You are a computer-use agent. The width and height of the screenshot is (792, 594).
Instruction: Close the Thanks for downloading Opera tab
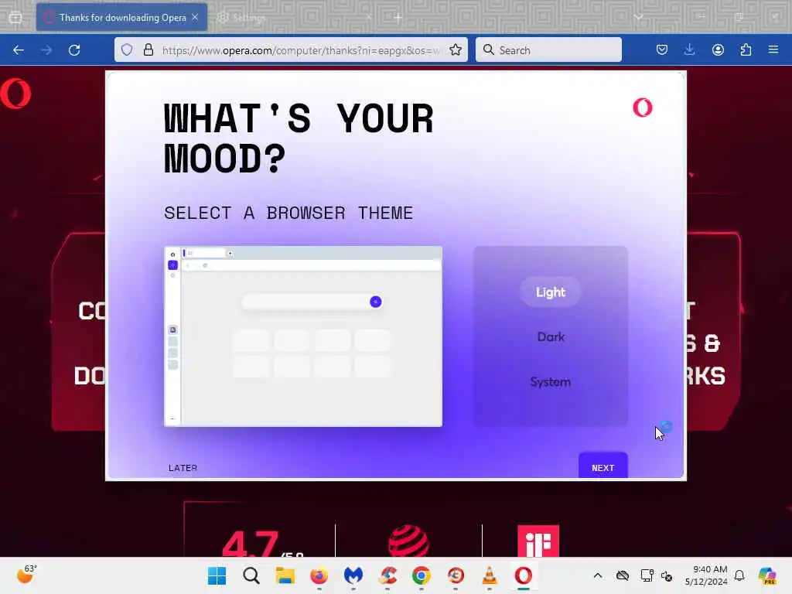pyautogui.click(x=196, y=17)
